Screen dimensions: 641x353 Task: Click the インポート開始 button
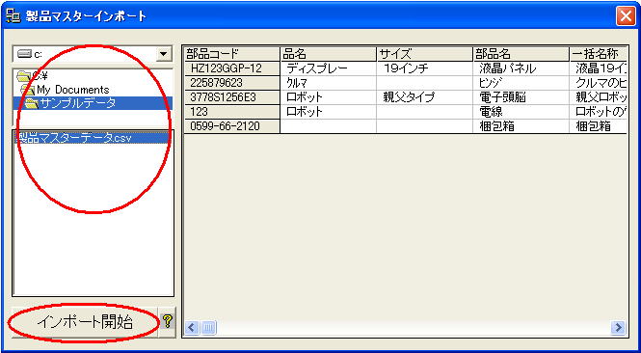click(85, 322)
